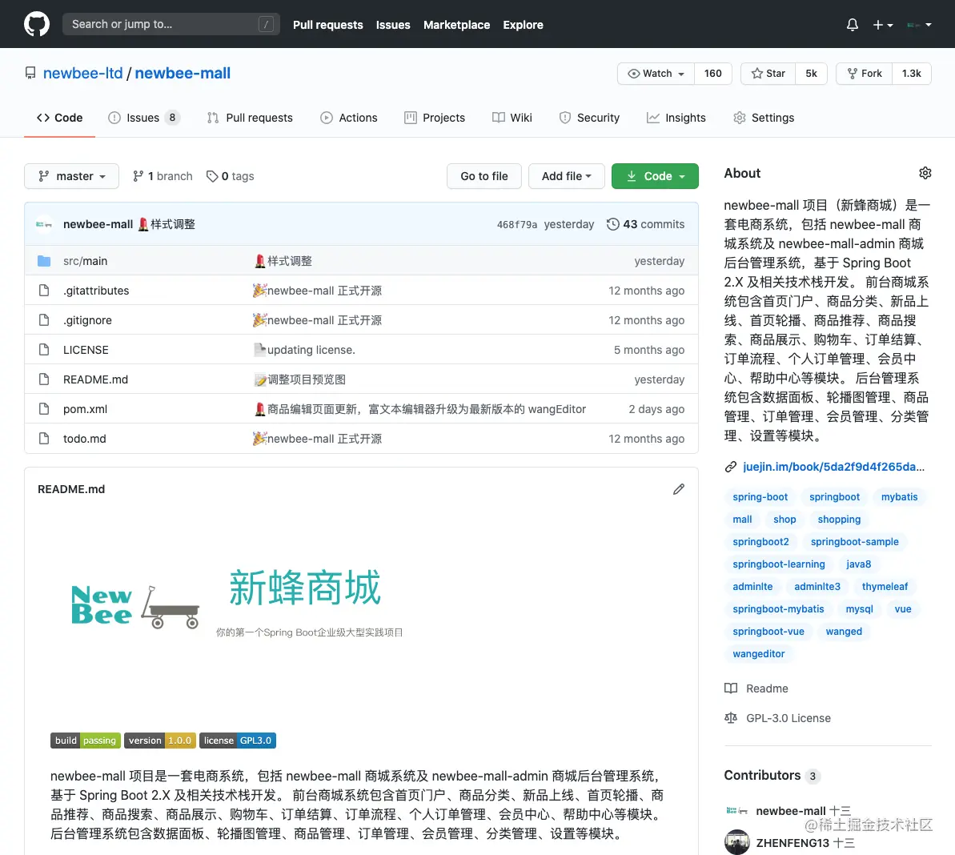Switch to the repository Pull requests tab

pos(250,118)
